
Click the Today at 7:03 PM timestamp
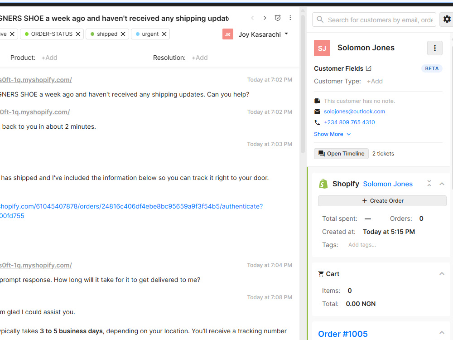[x=270, y=144]
